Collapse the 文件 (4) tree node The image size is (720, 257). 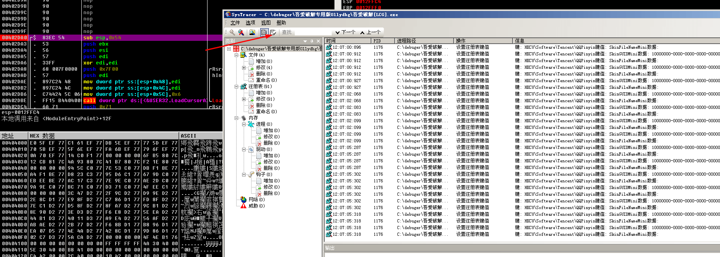tap(237, 55)
